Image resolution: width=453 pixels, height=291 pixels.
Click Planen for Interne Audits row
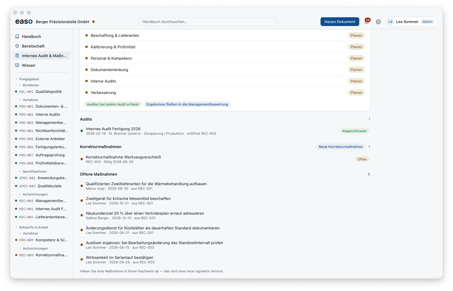click(356, 81)
